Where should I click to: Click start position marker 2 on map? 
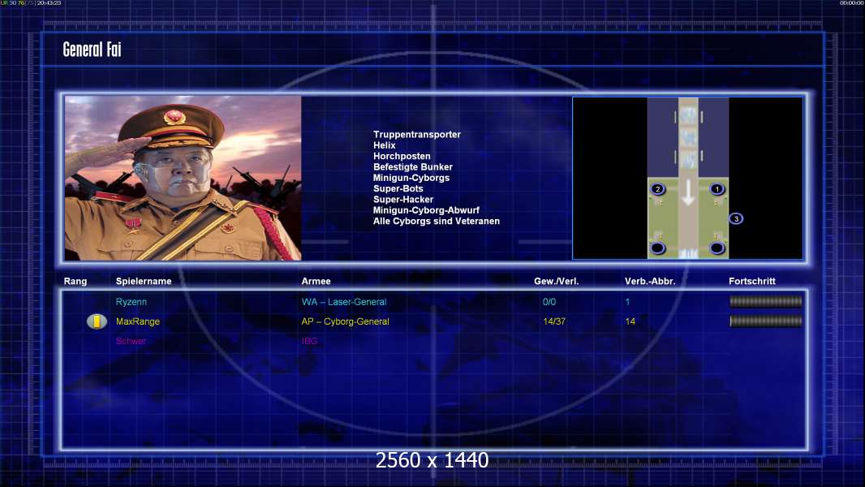pos(657,189)
